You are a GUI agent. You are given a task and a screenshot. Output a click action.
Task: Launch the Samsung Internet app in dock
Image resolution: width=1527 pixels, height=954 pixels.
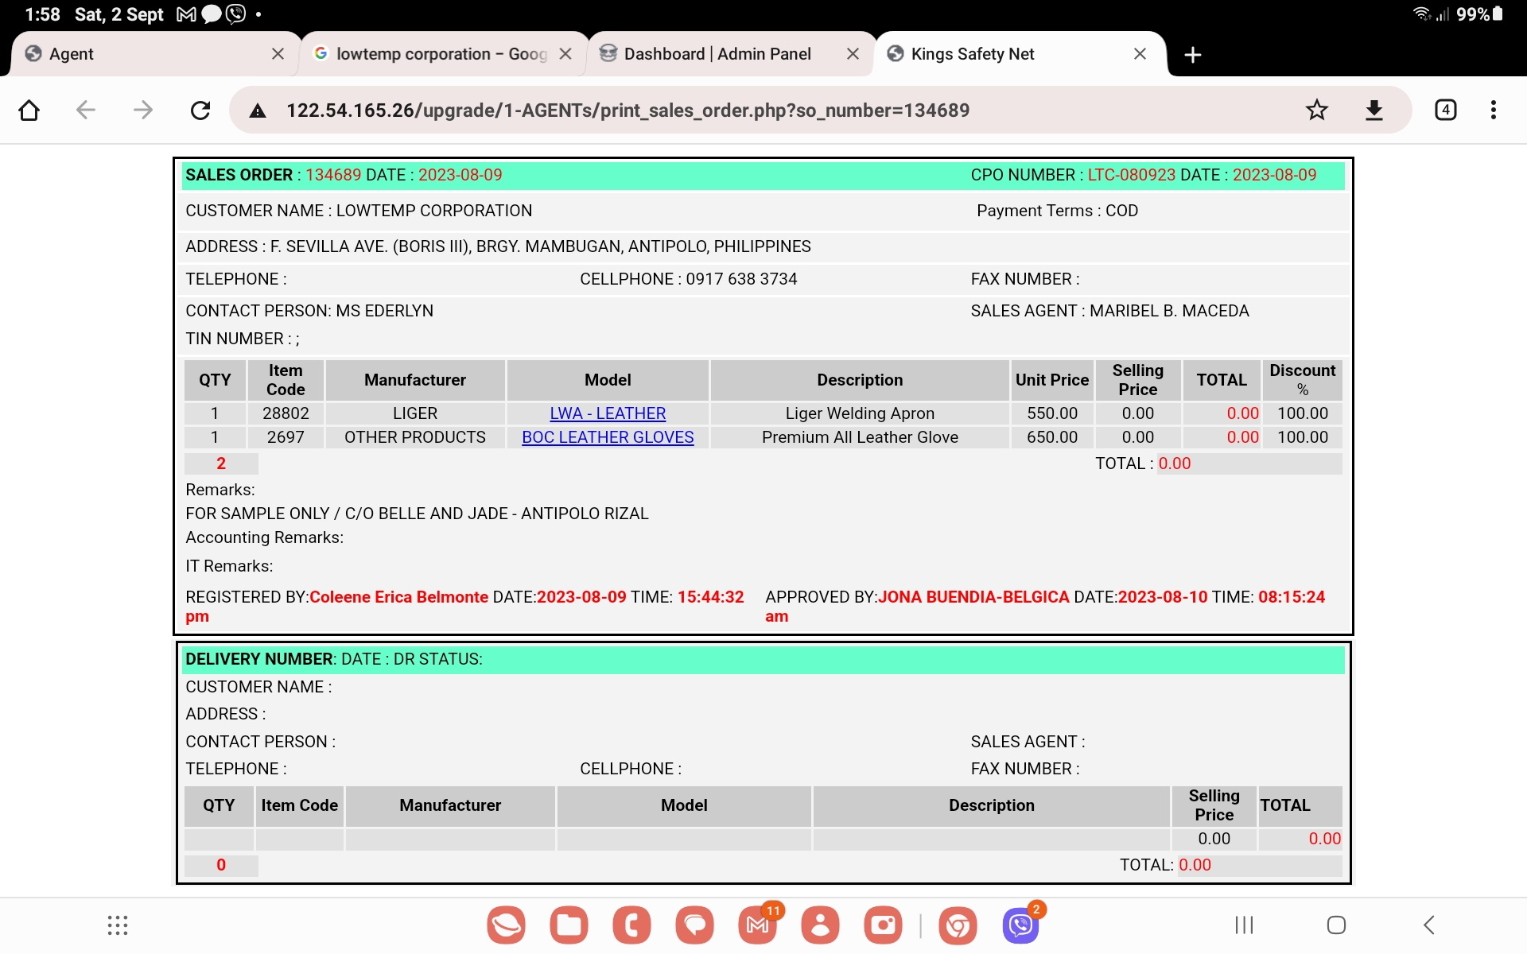507,925
